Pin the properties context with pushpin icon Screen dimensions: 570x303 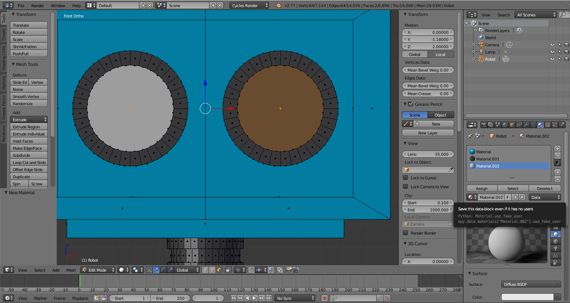[x=470, y=136]
